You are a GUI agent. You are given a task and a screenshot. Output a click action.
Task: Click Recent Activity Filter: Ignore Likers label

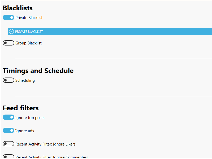[45, 144]
